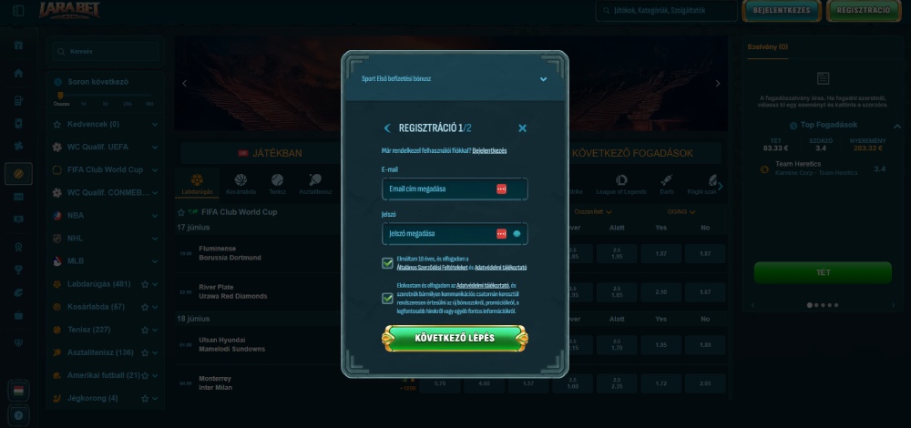Switch to KÖVETKEZŐ FOGADÁSOK tab
The width and height of the screenshot is (911, 428).
(x=633, y=153)
